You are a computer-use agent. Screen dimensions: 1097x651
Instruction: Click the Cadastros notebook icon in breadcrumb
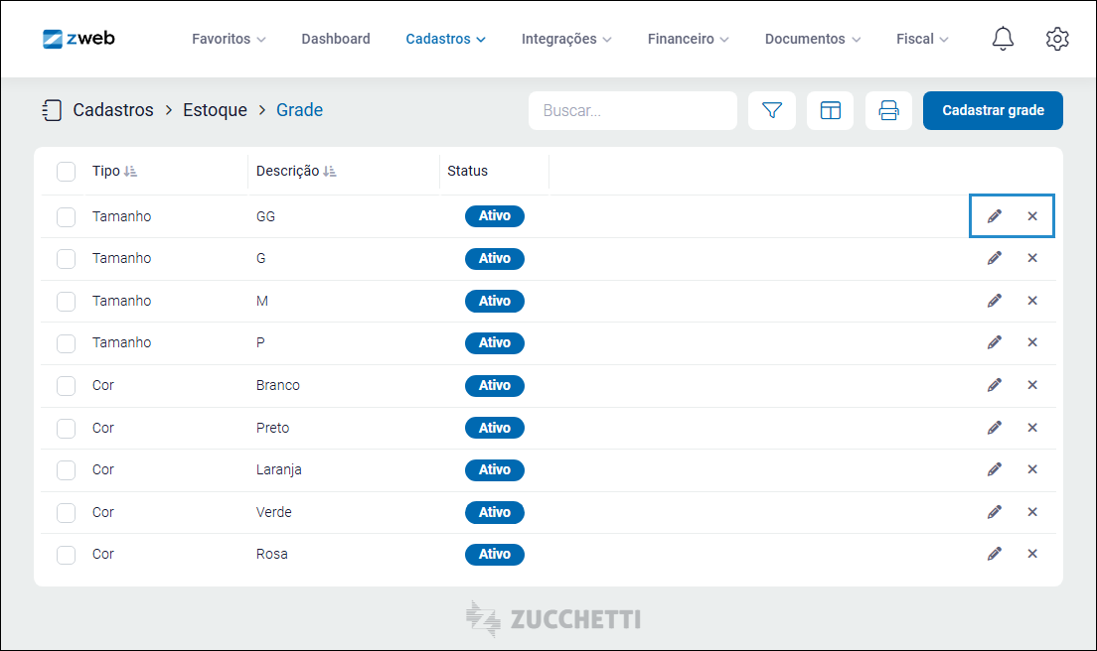pyautogui.click(x=52, y=110)
